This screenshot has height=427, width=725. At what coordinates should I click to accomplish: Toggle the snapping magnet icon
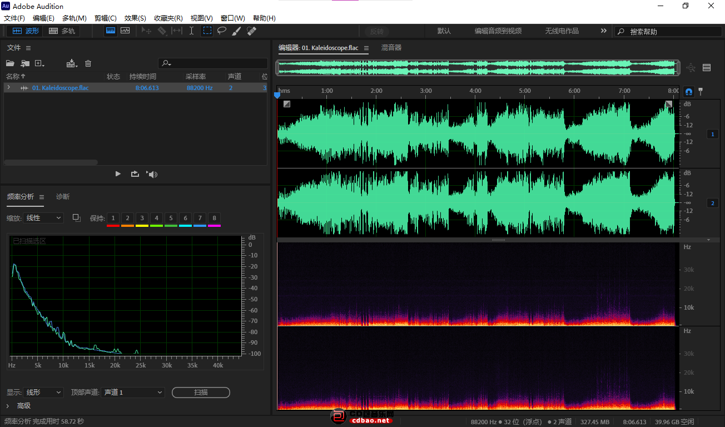(689, 91)
